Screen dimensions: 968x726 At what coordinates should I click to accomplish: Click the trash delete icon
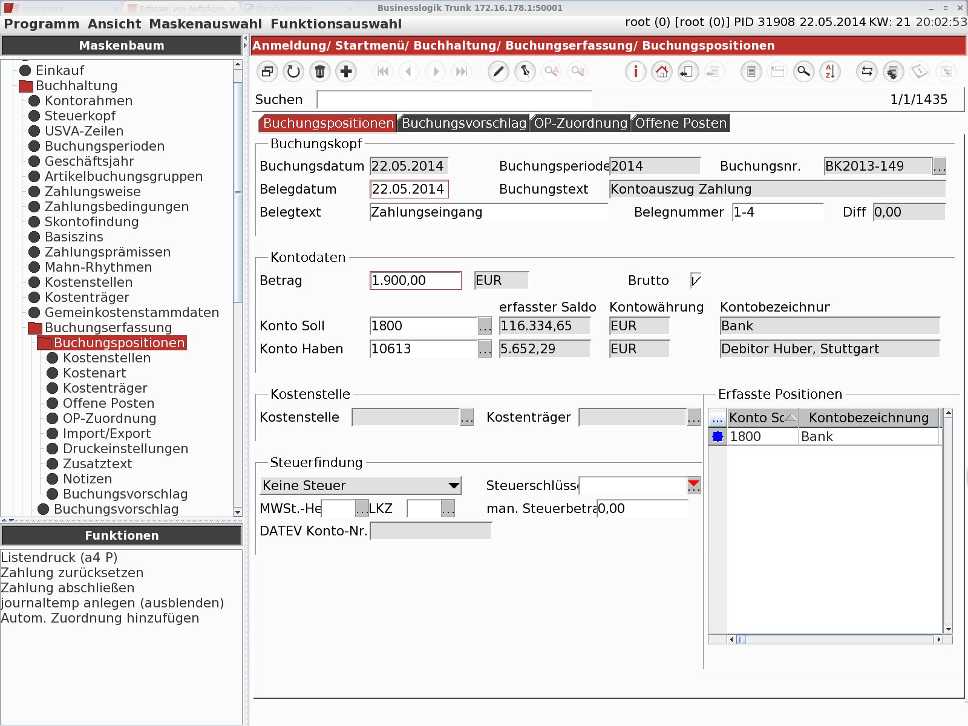point(320,71)
